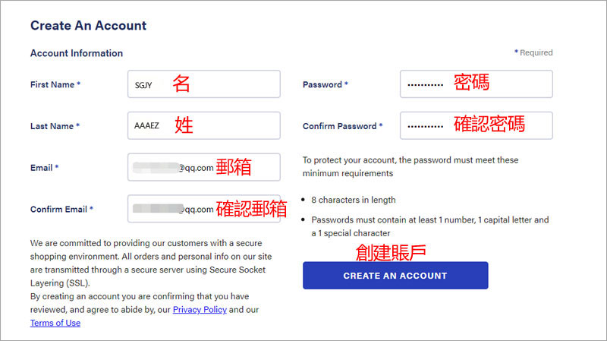Click the Confirm Email label
The height and width of the screenshot is (341, 607).
point(61,210)
